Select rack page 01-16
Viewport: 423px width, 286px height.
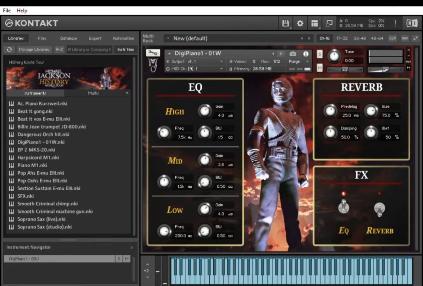(x=324, y=38)
